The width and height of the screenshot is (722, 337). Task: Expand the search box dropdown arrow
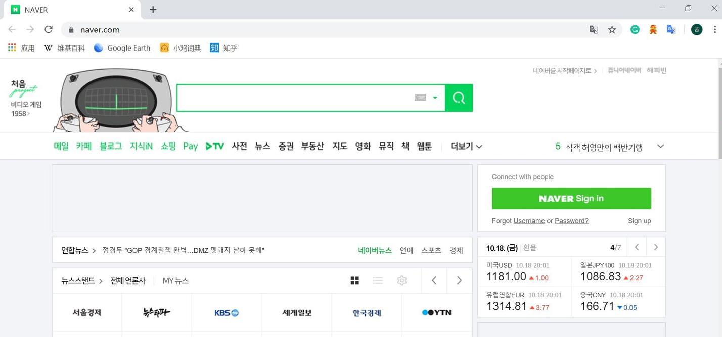coord(435,98)
